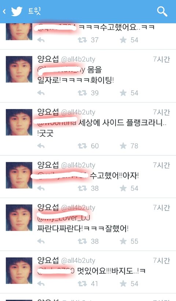Open @all4b2uty handle on 플랭크라니 tweet

point(78,113)
